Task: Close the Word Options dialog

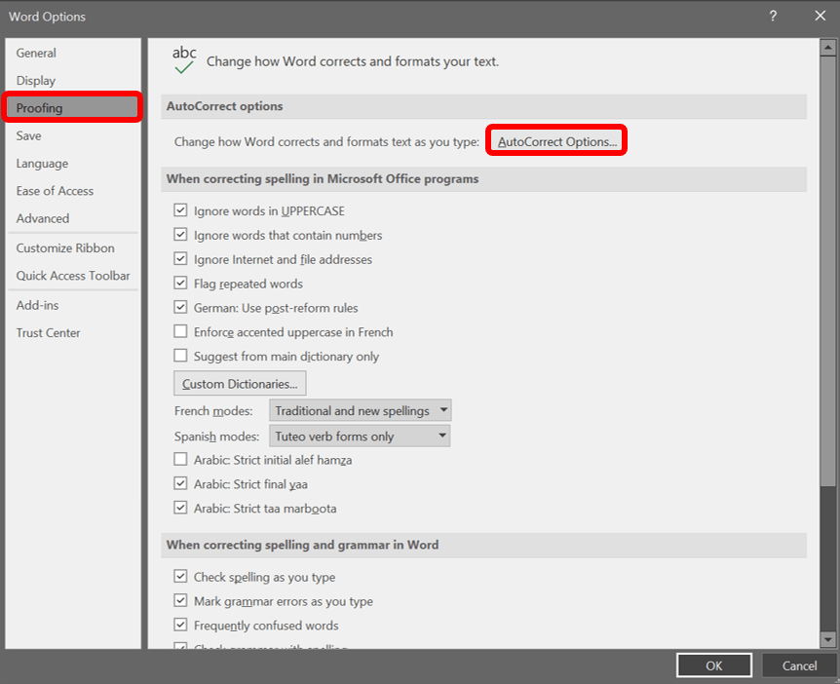Action: [x=820, y=16]
